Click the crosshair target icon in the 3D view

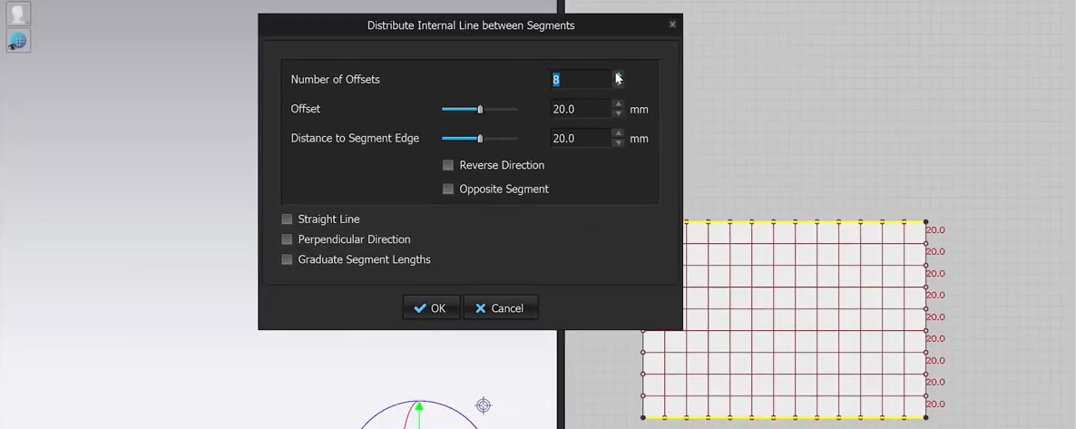click(483, 405)
